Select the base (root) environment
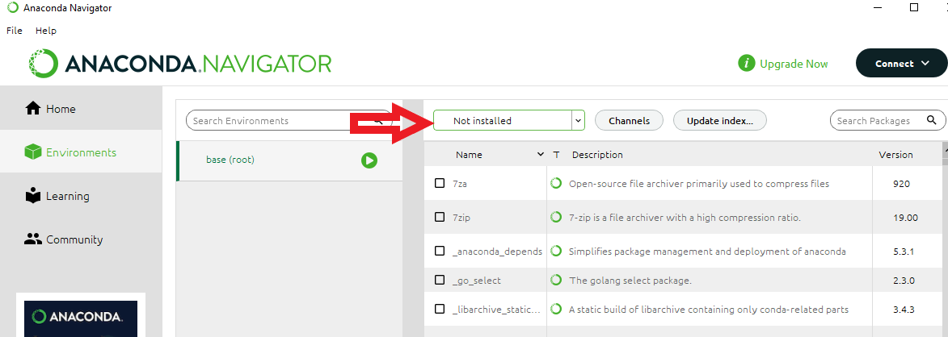The image size is (948, 337). point(289,160)
